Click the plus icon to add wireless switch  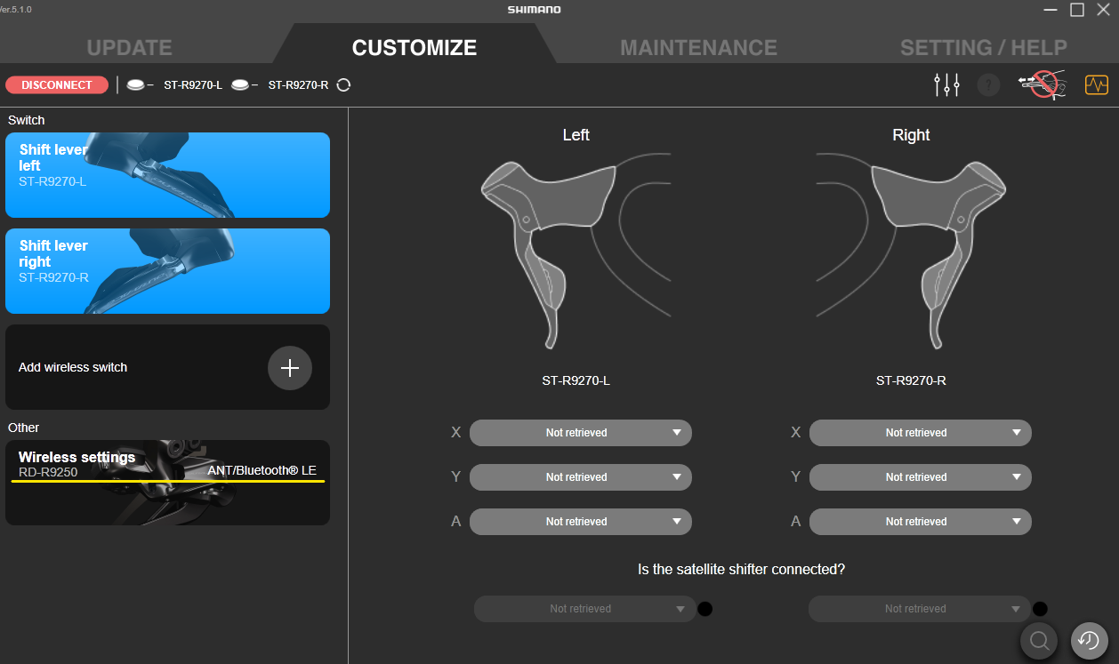click(290, 368)
